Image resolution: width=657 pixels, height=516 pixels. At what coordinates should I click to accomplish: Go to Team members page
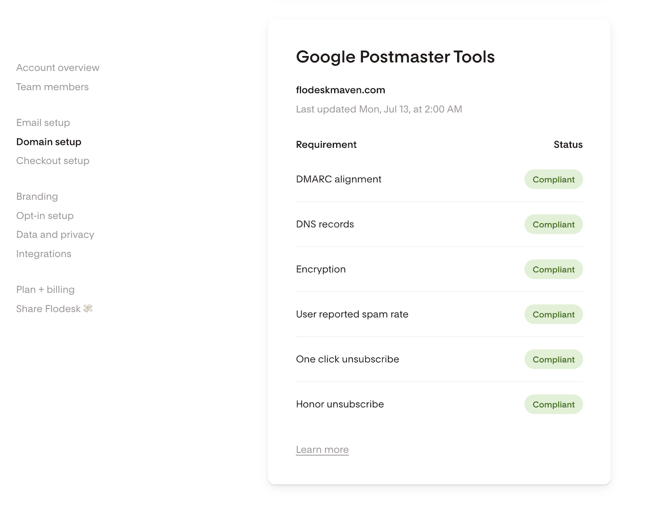(52, 87)
